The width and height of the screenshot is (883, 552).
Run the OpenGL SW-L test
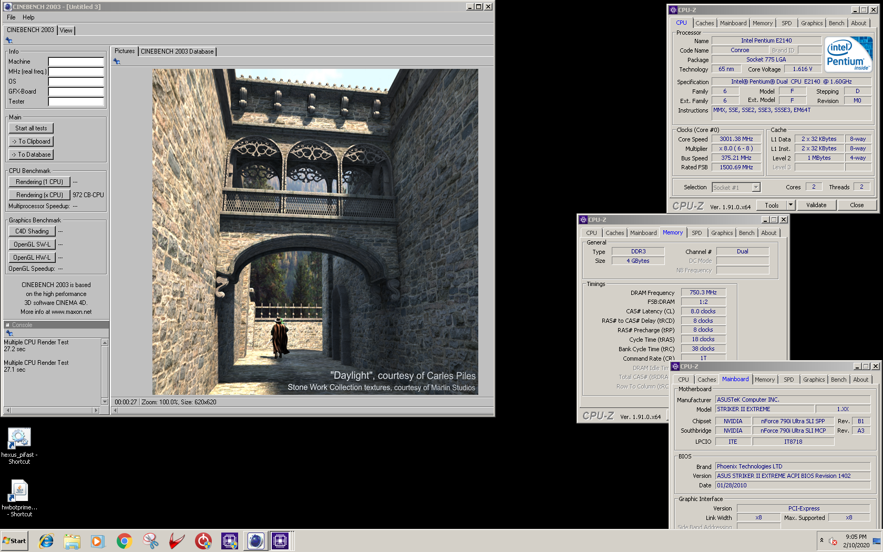coord(32,244)
